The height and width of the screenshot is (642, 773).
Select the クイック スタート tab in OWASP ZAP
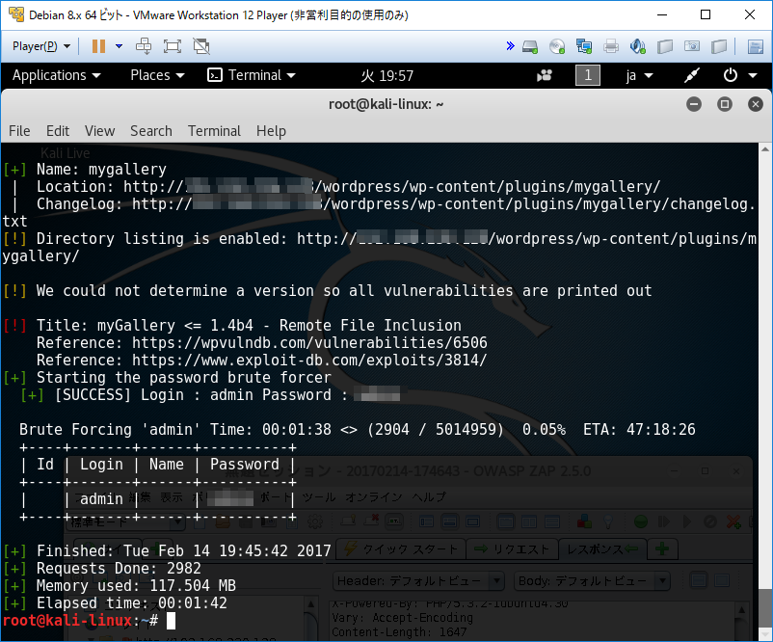click(x=401, y=548)
